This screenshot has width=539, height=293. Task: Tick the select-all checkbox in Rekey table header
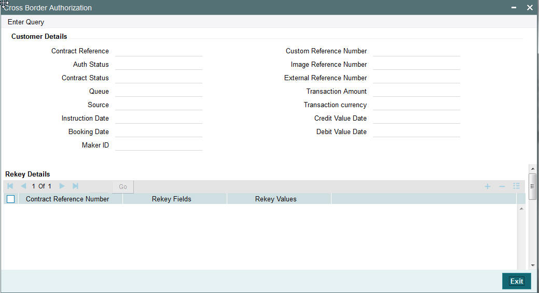point(11,199)
